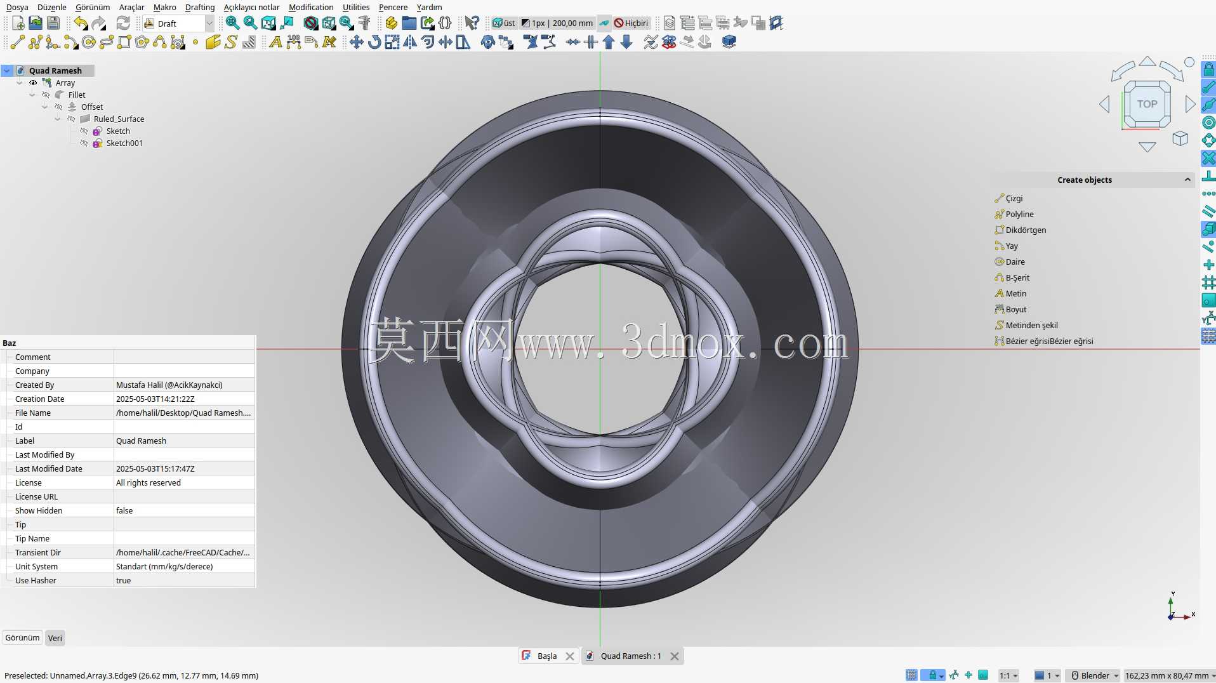The height and width of the screenshot is (683, 1216).
Task: Toggle grid display in status bar
Action: pyautogui.click(x=911, y=675)
